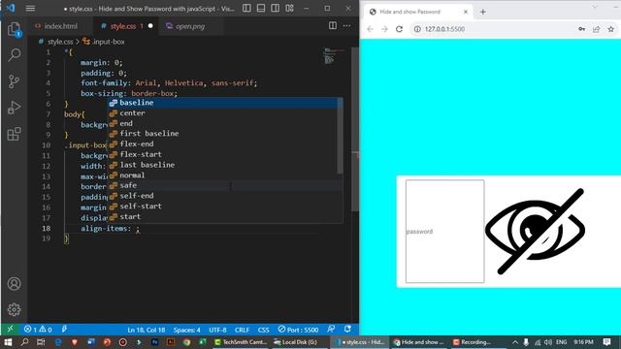Click the password input field
Image resolution: width=621 pixels, height=349 pixels.
click(x=444, y=232)
